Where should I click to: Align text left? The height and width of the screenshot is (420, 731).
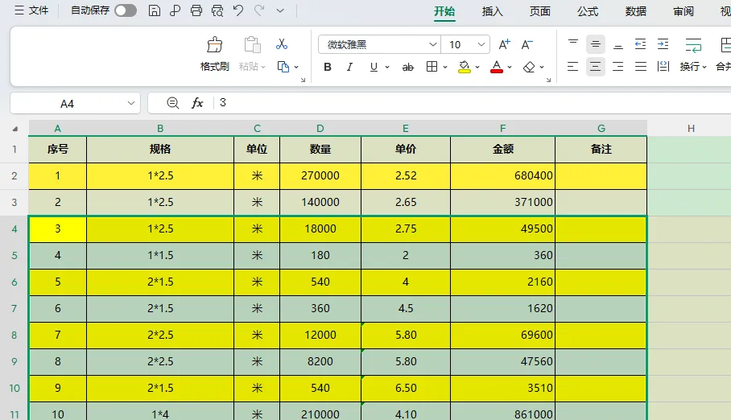click(x=573, y=67)
